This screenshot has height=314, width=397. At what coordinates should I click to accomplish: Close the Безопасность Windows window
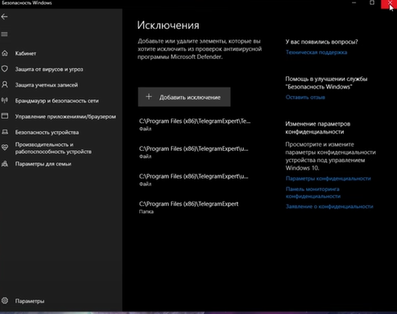pos(389,3)
